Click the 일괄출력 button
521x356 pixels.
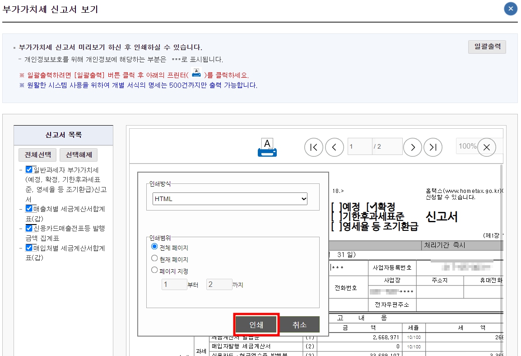tap(487, 47)
